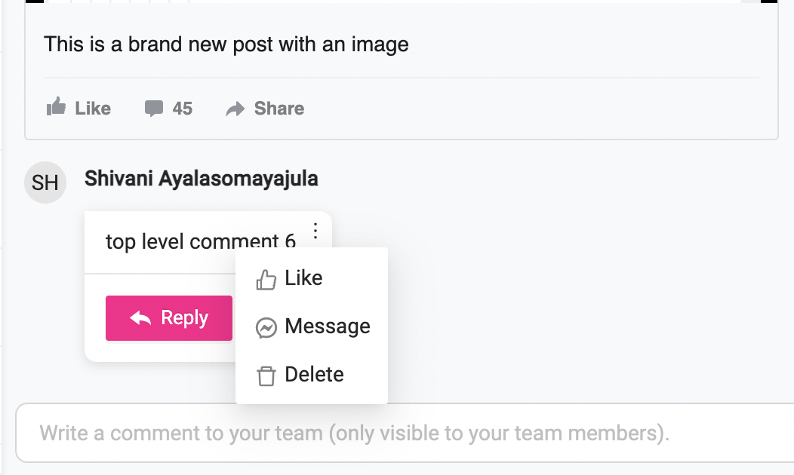Image resolution: width=794 pixels, height=475 pixels.
Task: Click the Like label under the post
Action: pyautogui.click(x=93, y=109)
